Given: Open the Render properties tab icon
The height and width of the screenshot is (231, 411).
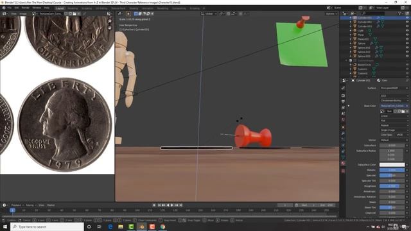Looking at the screenshot, I should (343, 96).
